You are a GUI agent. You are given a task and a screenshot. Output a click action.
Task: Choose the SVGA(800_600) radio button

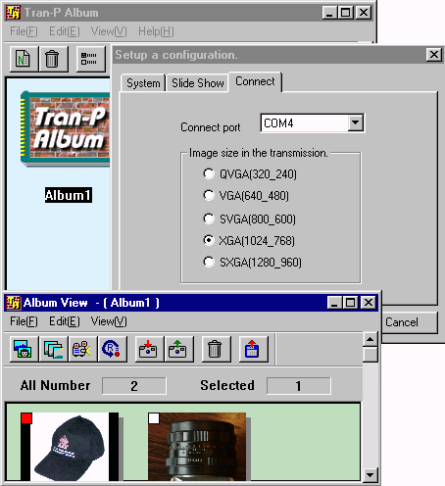click(x=209, y=219)
